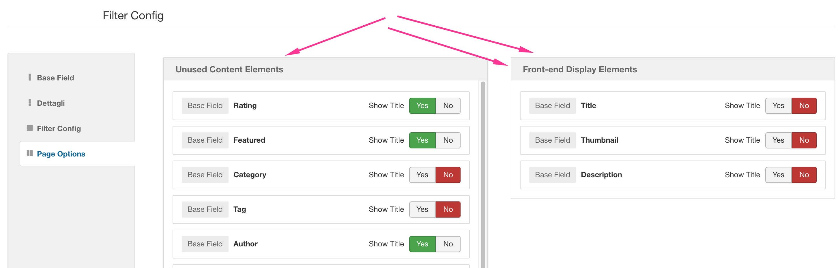
Task: Click the icon beside Base Field tab
Action: (x=30, y=77)
